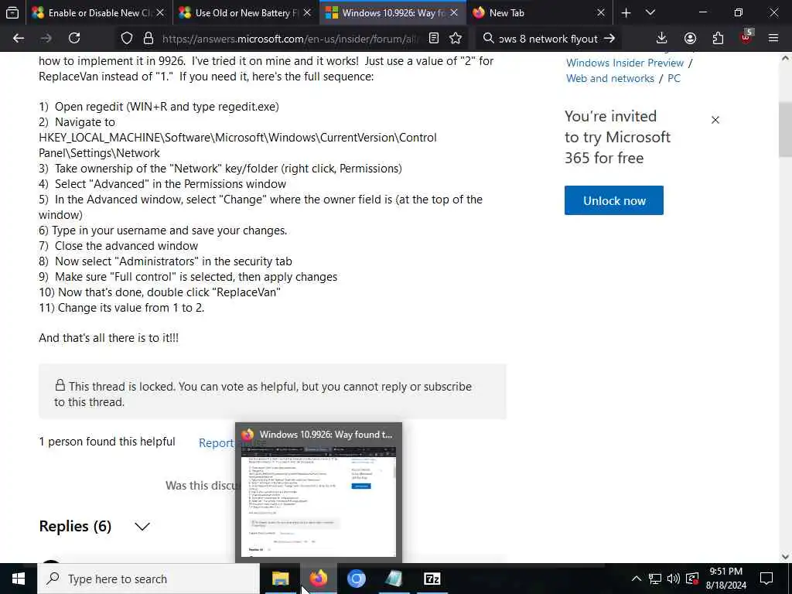Click '1 person found this helpful' text
792x594 pixels.
107,442
